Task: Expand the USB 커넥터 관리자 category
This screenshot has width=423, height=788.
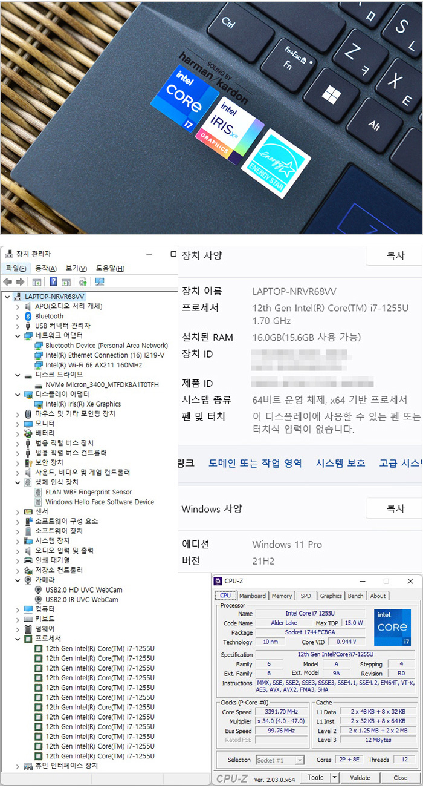Action: [18, 326]
